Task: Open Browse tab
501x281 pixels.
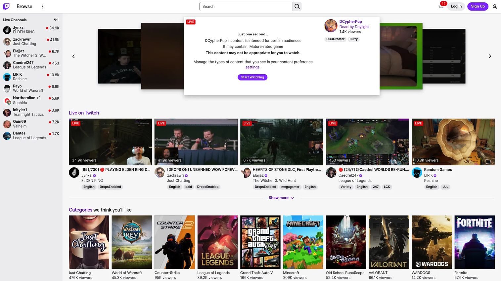Action: pyautogui.click(x=24, y=6)
